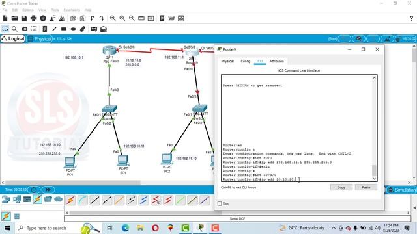Select the Connections lightning category
The image size is (417, 234).
(38, 200)
